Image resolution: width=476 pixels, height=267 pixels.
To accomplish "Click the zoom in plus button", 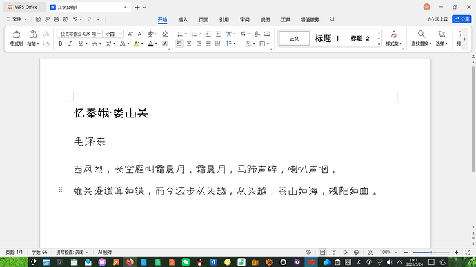I will click(456, 252).
